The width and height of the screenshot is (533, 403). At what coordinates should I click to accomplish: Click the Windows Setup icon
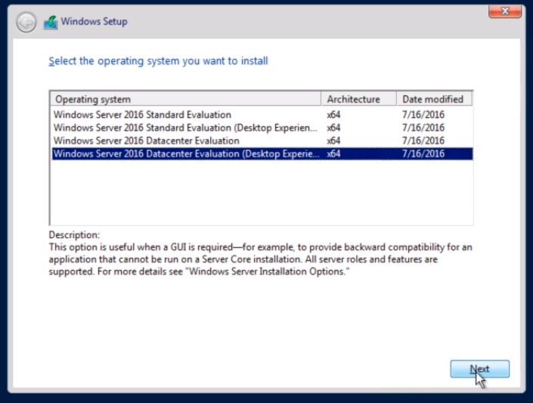(x=51, y=23)
